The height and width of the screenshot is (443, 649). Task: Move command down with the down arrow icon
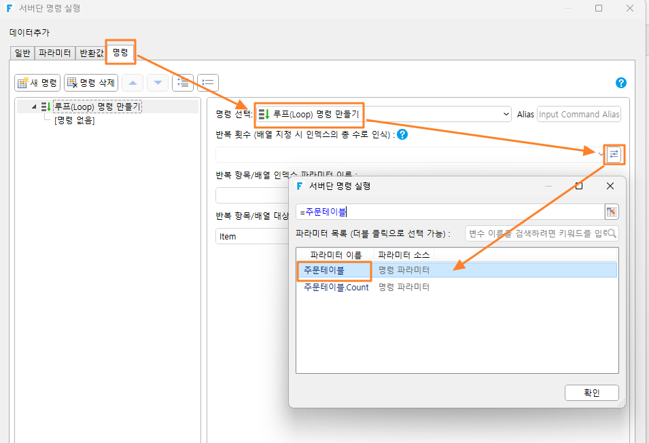click(x=158, y=83)
